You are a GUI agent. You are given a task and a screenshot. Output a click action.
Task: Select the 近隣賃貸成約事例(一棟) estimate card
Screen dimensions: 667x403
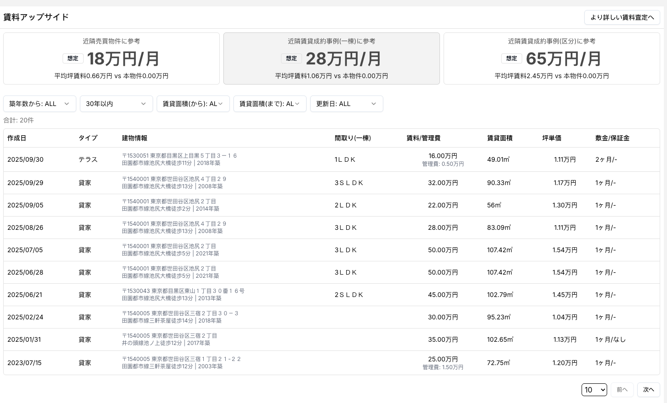332,58
